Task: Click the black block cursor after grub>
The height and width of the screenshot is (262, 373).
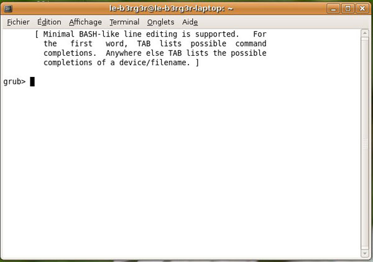Action: pyautogui.click(x=32, y=82)
